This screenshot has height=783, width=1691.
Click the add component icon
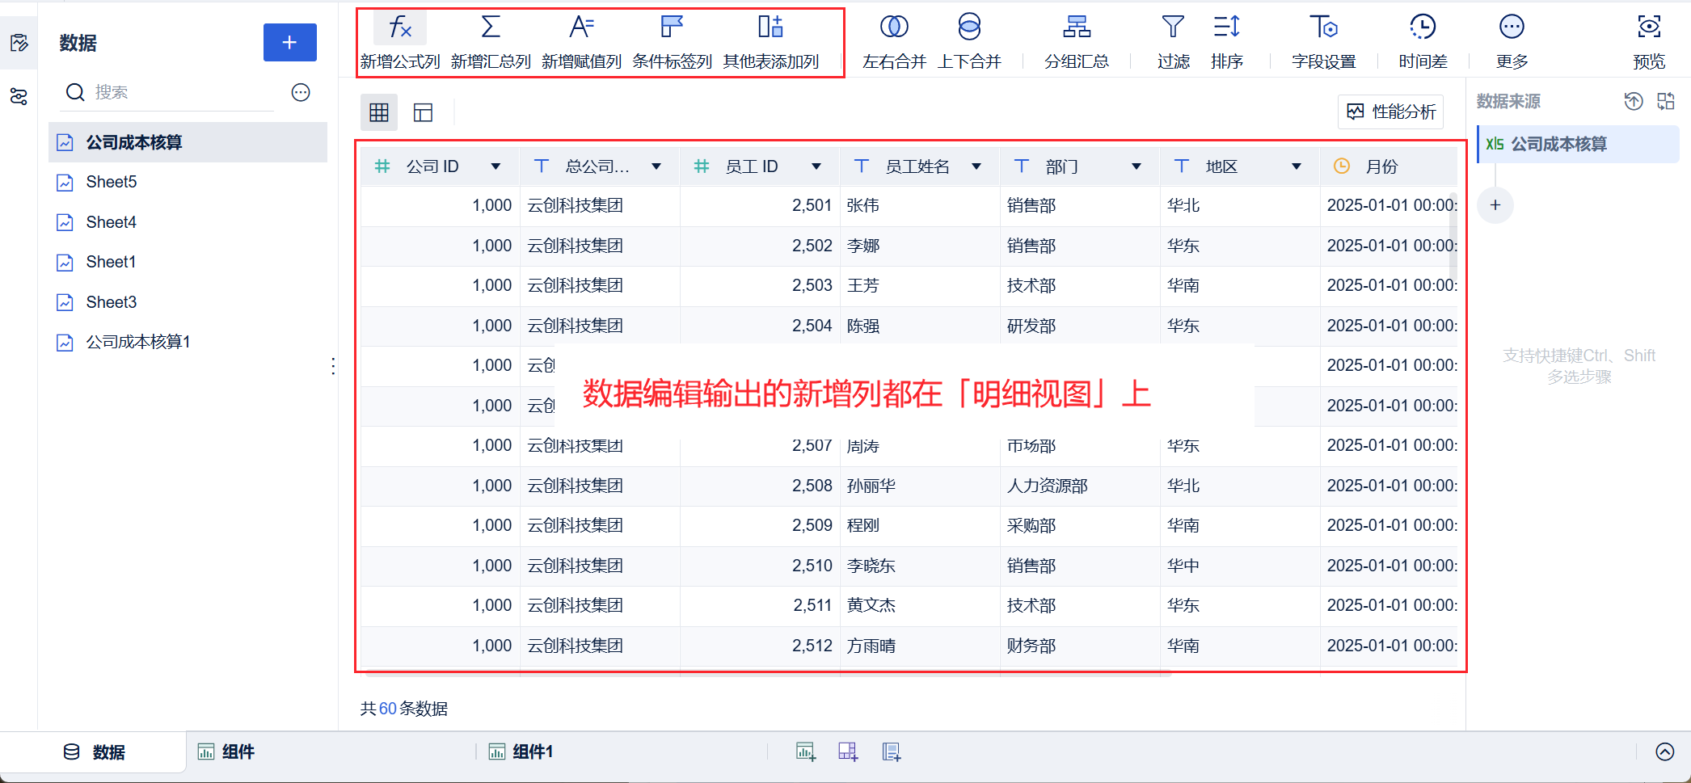(806, 752)
